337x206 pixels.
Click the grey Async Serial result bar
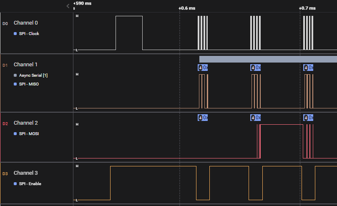click(268, 59)
